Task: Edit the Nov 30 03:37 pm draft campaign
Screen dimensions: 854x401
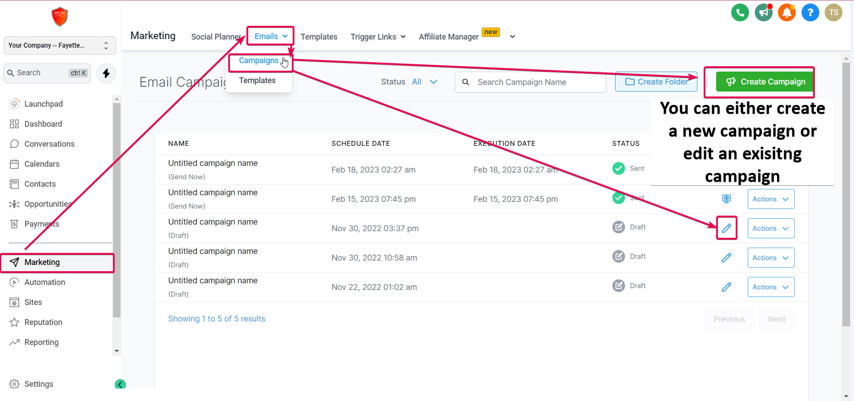Action: click(726, 228)
